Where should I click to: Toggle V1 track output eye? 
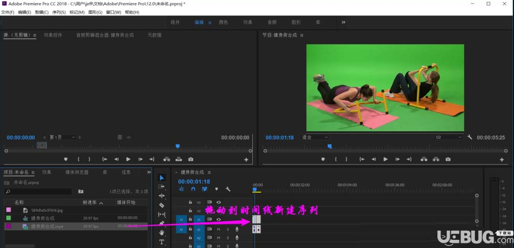(218, 219)
